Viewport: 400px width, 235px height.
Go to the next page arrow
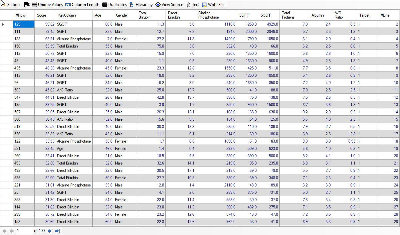(x=50, y=231)
